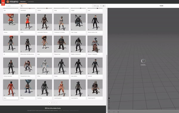Click the next page arrow

[56, 103]
